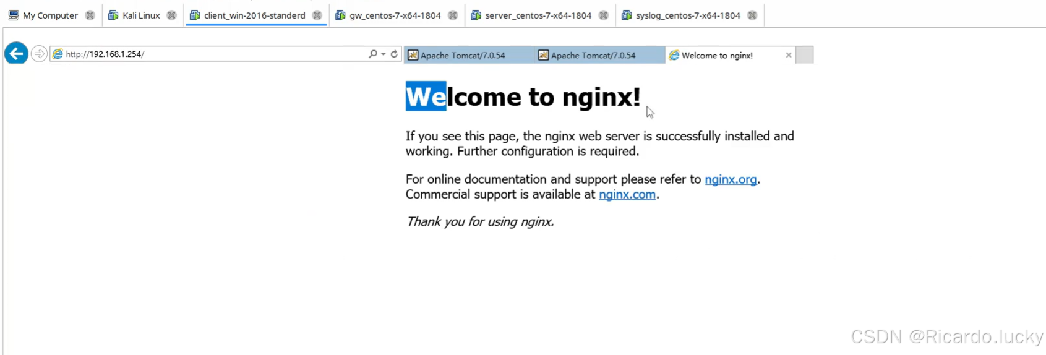Open the nginx.com link
Image resolution: width=1046 pixels, height=355 pixels.
[627, 194]
